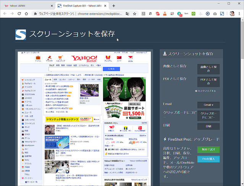
Task: Click the 画像として保存 button
Action: pyautogui.click(x=208, y=69)
